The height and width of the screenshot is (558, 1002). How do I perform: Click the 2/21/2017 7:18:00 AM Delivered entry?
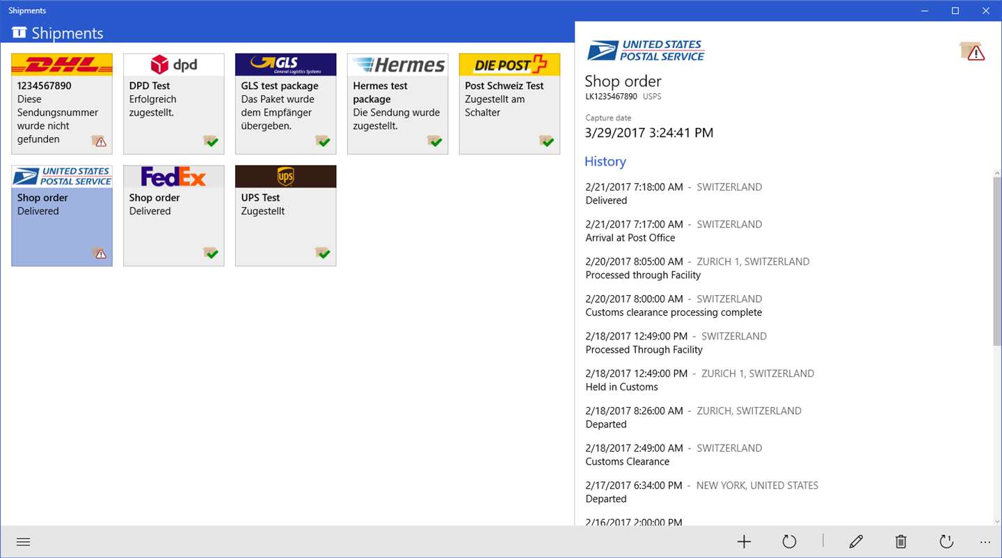point(674,193)
